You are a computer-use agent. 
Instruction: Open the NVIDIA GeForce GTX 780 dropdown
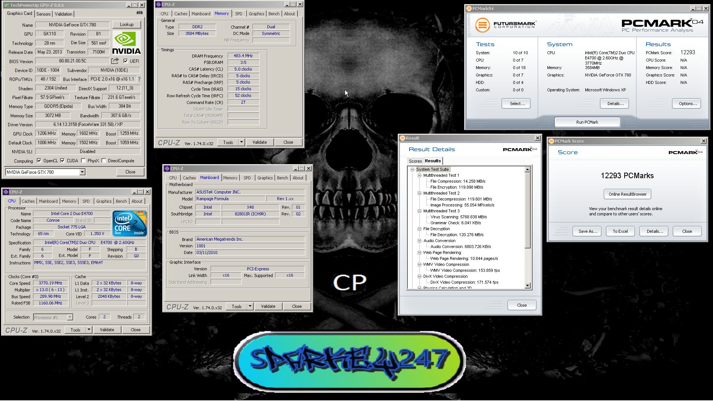pos(82,172)
